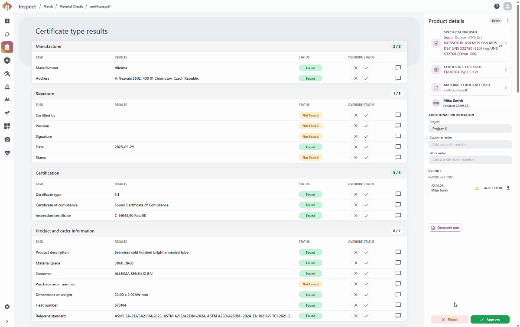Image resolution: width=520 pixels, height=327 pixels.
Task: Open comment for the Heat number row
Action: click(398, 305)
